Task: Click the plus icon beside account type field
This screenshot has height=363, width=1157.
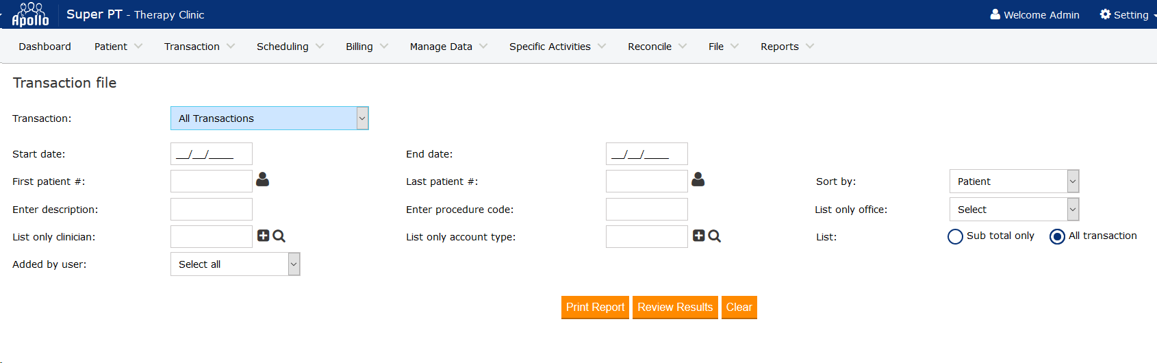Action: point(698,236)
